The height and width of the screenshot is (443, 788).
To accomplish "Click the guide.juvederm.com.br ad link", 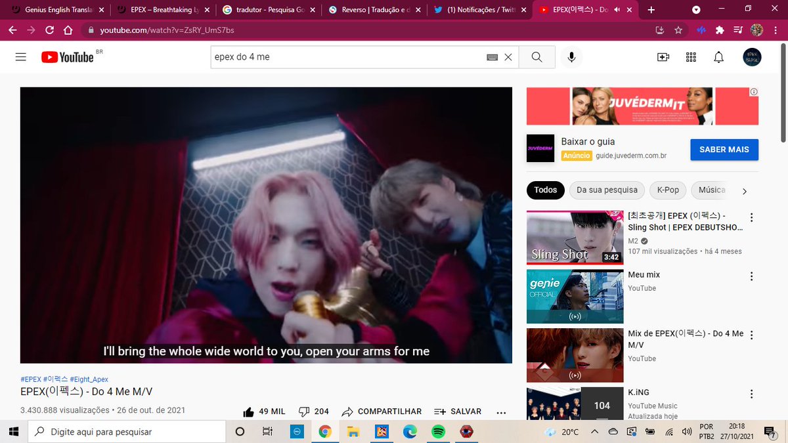I will click(x=631, y=156).
